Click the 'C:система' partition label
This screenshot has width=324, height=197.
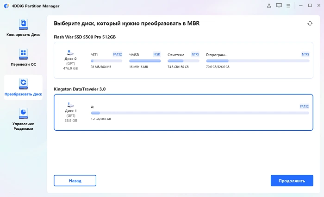(176, 55)
